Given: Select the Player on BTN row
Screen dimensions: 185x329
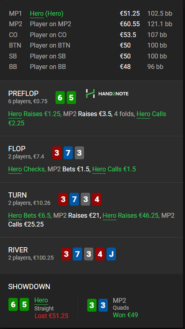Looking at the screenshot, I should pyautogui.click(x=91, y=45).
